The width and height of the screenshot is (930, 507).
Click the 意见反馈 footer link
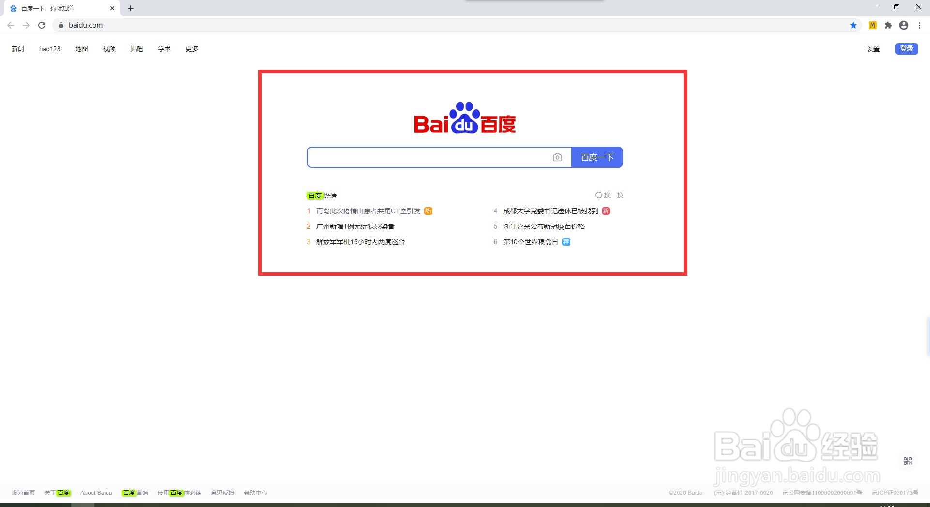pyautogui.click(x=222, y=493)
